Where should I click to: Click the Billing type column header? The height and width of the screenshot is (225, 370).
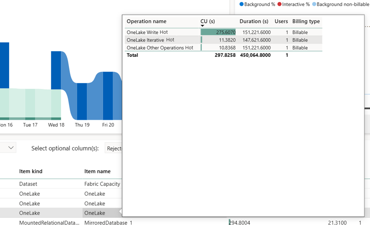(306, 21)
